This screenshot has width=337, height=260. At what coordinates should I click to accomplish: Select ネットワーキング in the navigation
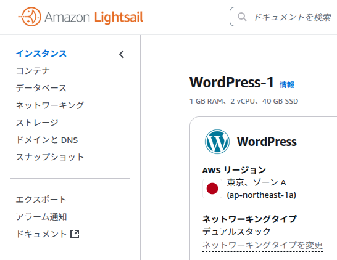click(50, 105)
